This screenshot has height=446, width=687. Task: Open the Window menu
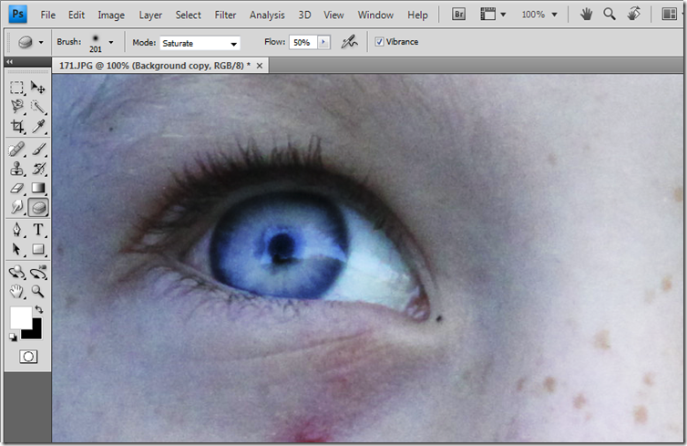(375, 15)
